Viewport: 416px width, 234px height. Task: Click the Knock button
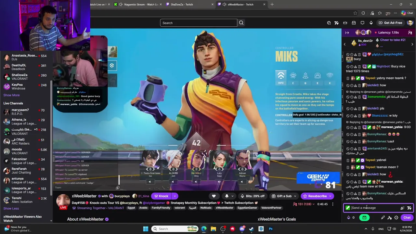point(161,196)
